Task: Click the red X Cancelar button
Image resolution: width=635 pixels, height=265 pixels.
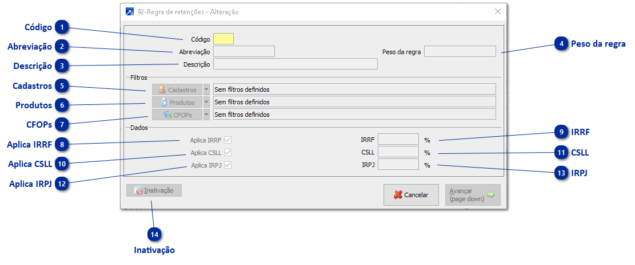Action: tap(411, 194)
